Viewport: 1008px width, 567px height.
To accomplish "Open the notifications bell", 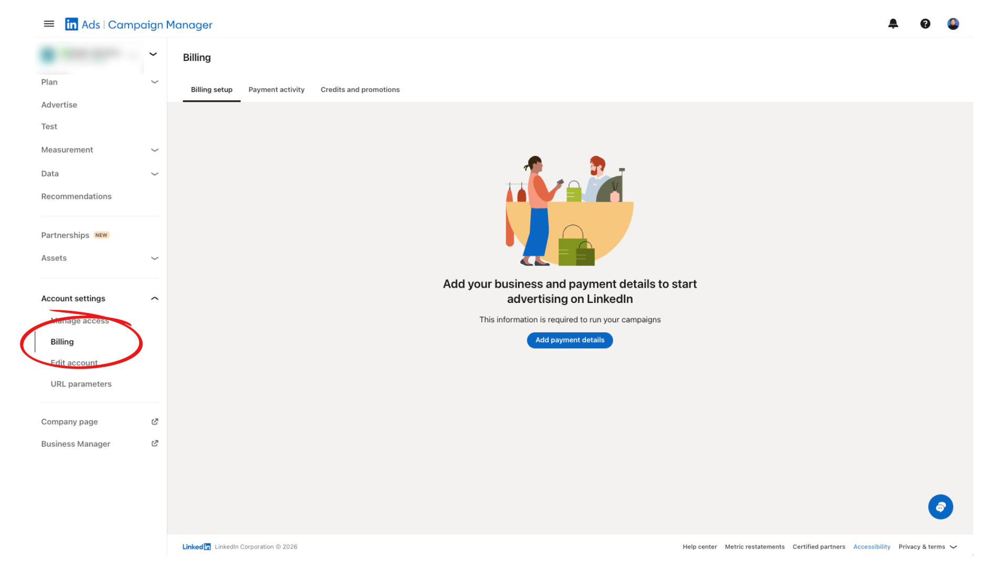I will click(x=893, y=24).
